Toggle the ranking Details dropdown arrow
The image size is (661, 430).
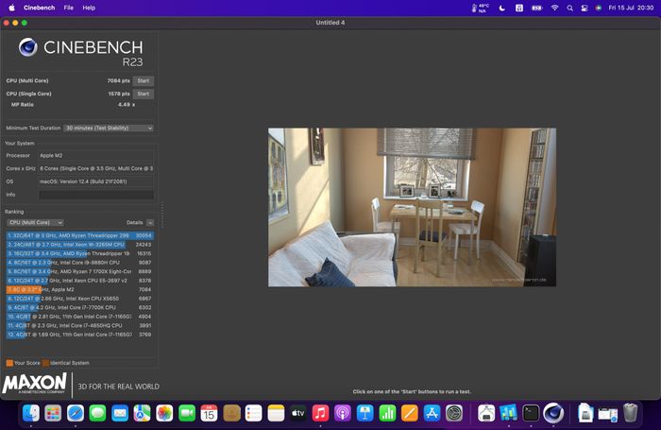[x=150, y=222]
